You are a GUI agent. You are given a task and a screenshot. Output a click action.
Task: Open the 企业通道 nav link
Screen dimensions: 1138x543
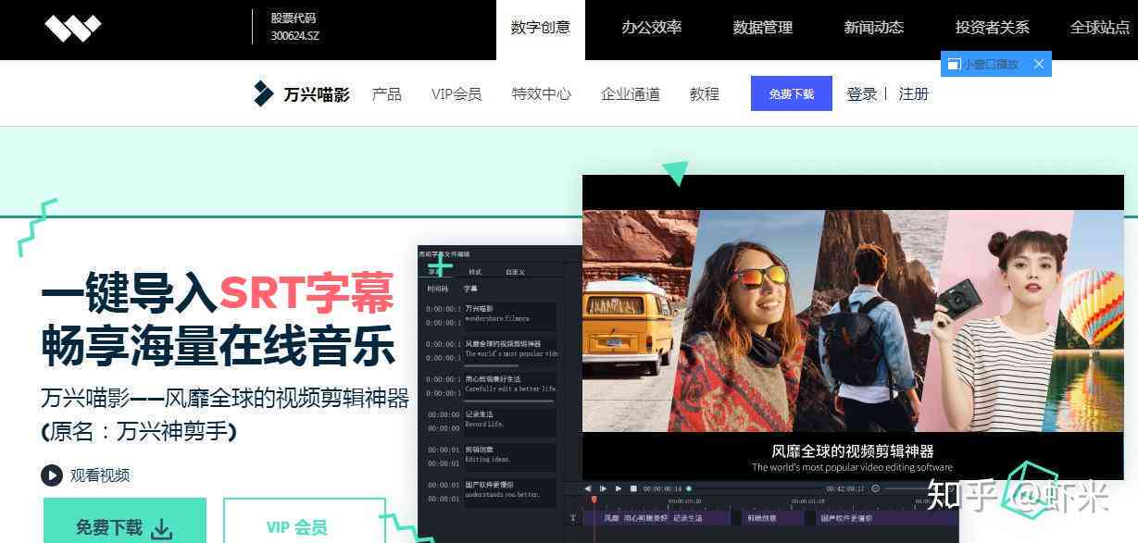[631, 93]
